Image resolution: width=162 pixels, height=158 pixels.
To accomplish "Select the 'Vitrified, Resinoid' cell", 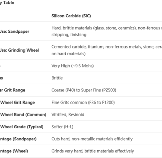I will click(68, 115).
